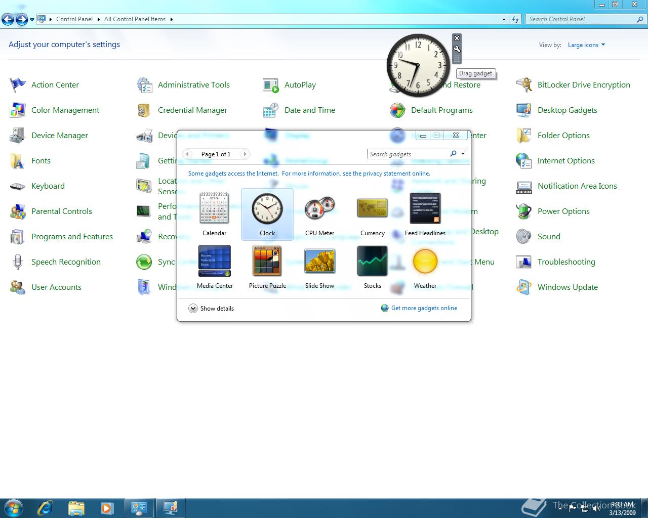This screenshot has height=518, width=648.
Task: Pick the Stocks gadget
Action: pos(372,267)
